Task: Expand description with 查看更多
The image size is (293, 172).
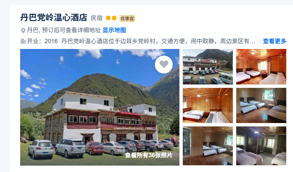Action: click(275, 41)
